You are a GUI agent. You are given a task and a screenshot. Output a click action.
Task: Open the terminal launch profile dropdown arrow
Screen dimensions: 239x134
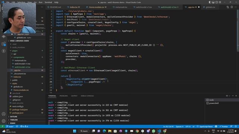(x=229, y=96)
